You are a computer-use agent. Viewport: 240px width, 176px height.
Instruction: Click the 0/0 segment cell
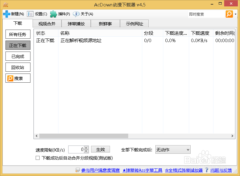(147, 41)
